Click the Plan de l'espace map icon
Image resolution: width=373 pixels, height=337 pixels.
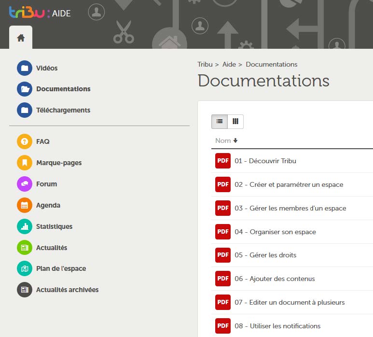(25, 269)
